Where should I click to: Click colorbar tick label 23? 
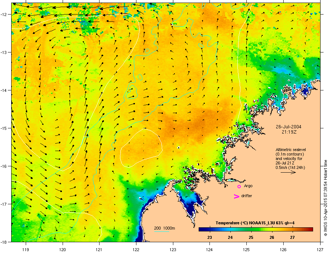[209, 237]
